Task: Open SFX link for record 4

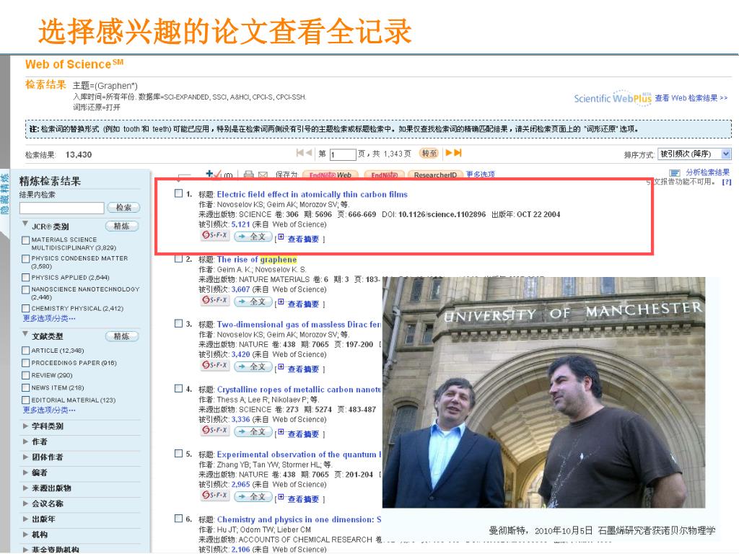Action: click(x=215, y=430)
